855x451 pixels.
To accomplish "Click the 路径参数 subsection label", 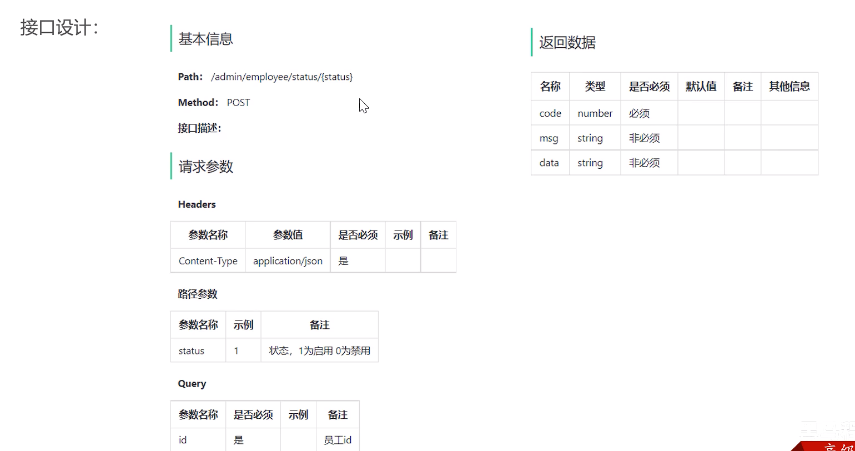I will (x=198, y=294).
